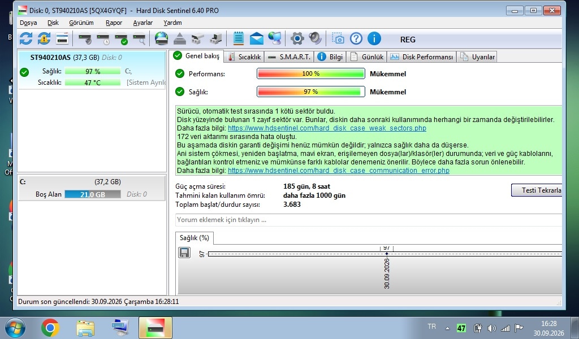
Task: Click the Testi Tekrarla button
Action: tap(537, 190)
